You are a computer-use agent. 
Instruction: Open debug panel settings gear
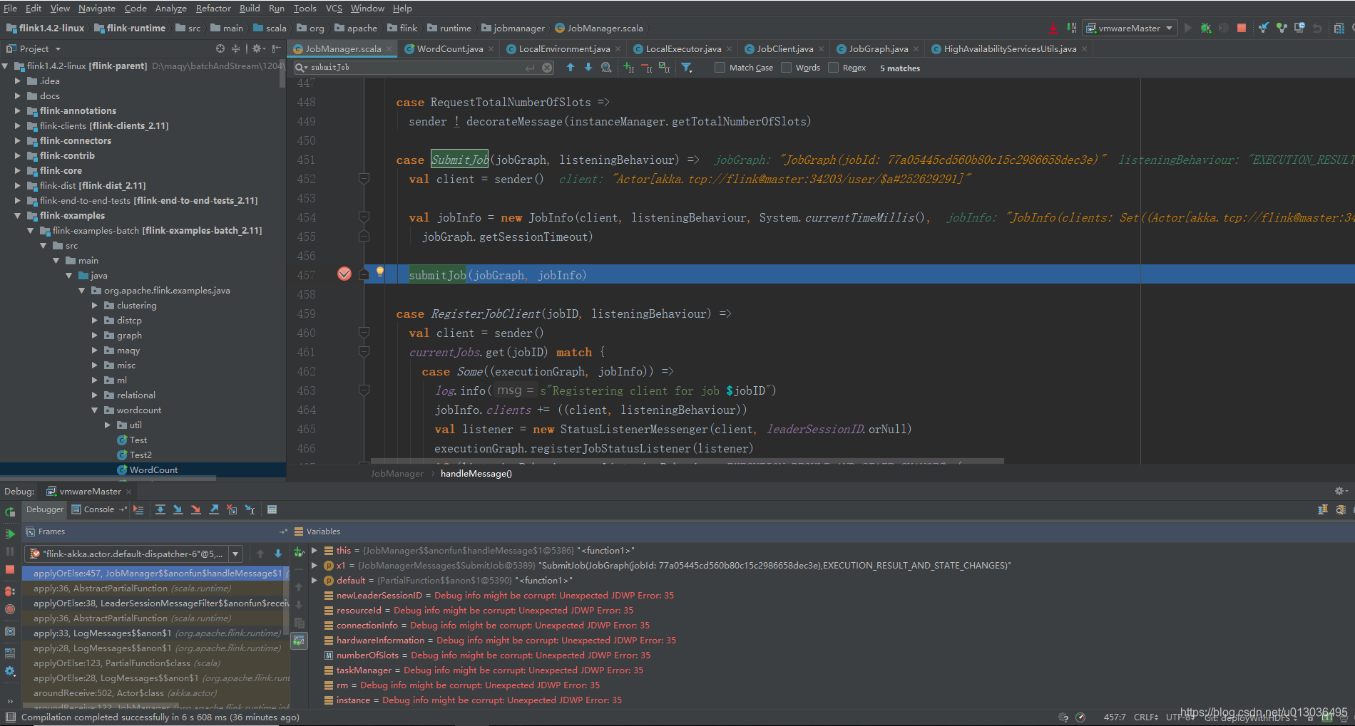(x=1340, y=491)
